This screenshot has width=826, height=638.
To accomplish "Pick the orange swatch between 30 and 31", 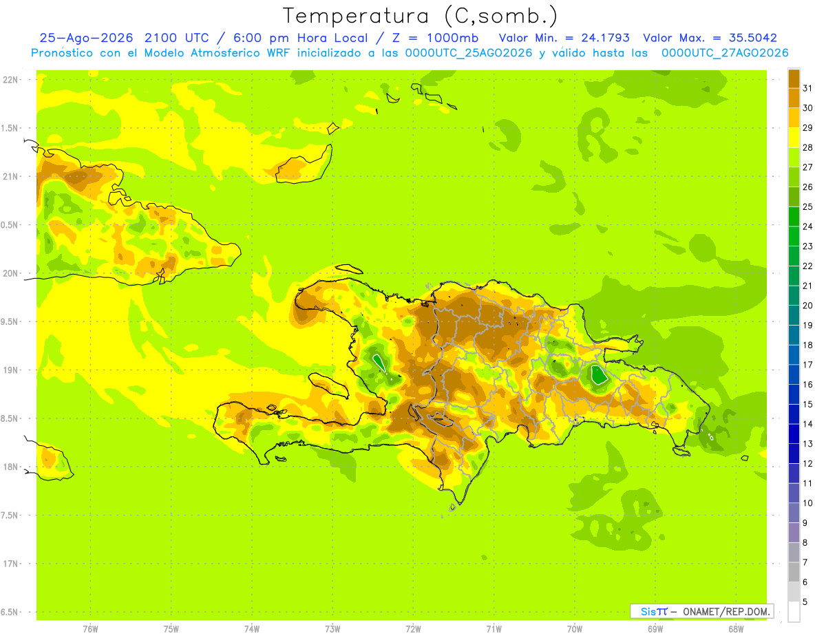I will coord(794,98).
